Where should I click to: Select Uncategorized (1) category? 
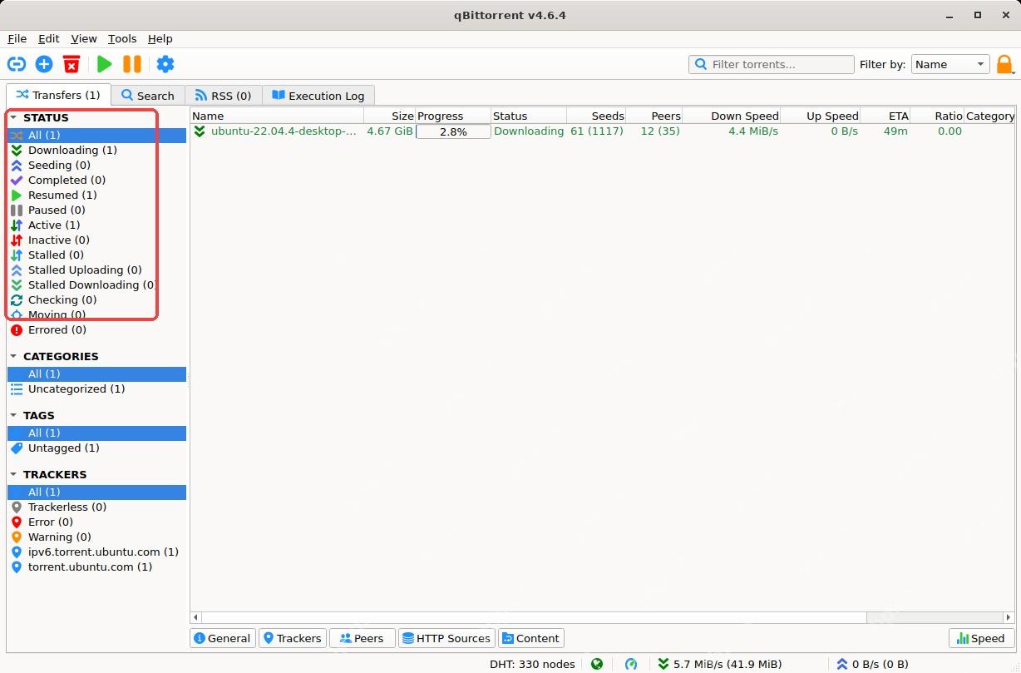click(76, 388)
